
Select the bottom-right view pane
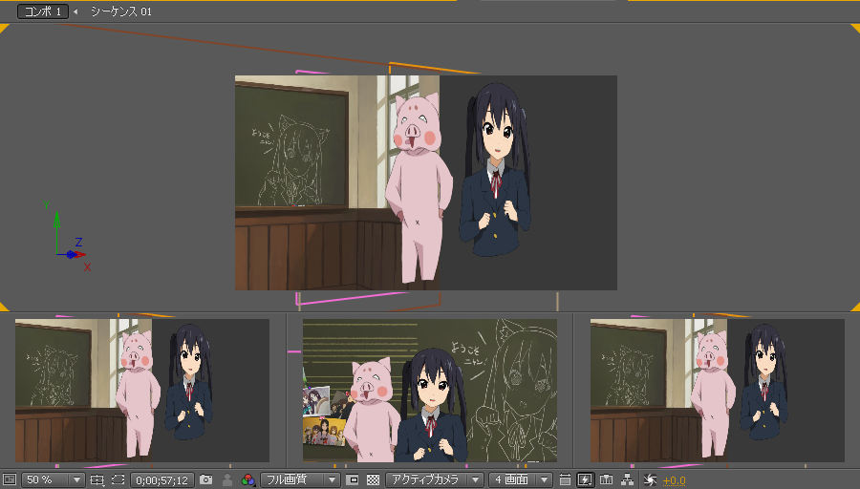[x=718, y=391]
